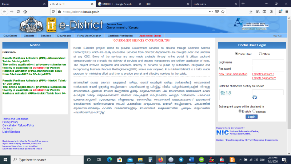Open Cancellation Refund-Policy link

pyautogui.click(x=18, y=125)
